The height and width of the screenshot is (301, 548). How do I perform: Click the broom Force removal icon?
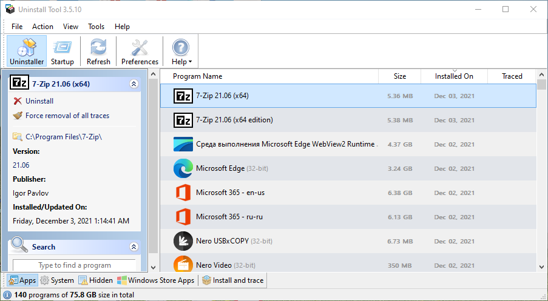point(18,116)
